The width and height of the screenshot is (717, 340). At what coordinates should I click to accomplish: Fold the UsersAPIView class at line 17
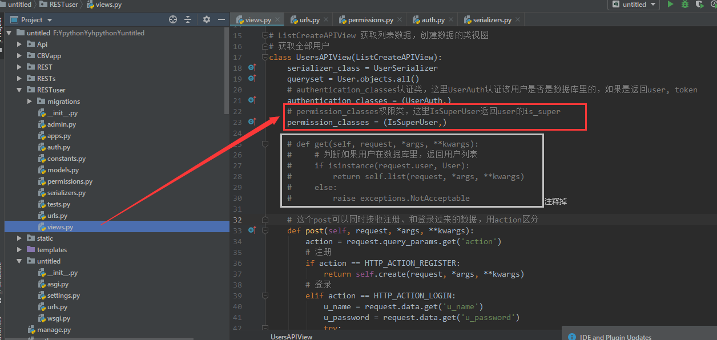[265, 57]
